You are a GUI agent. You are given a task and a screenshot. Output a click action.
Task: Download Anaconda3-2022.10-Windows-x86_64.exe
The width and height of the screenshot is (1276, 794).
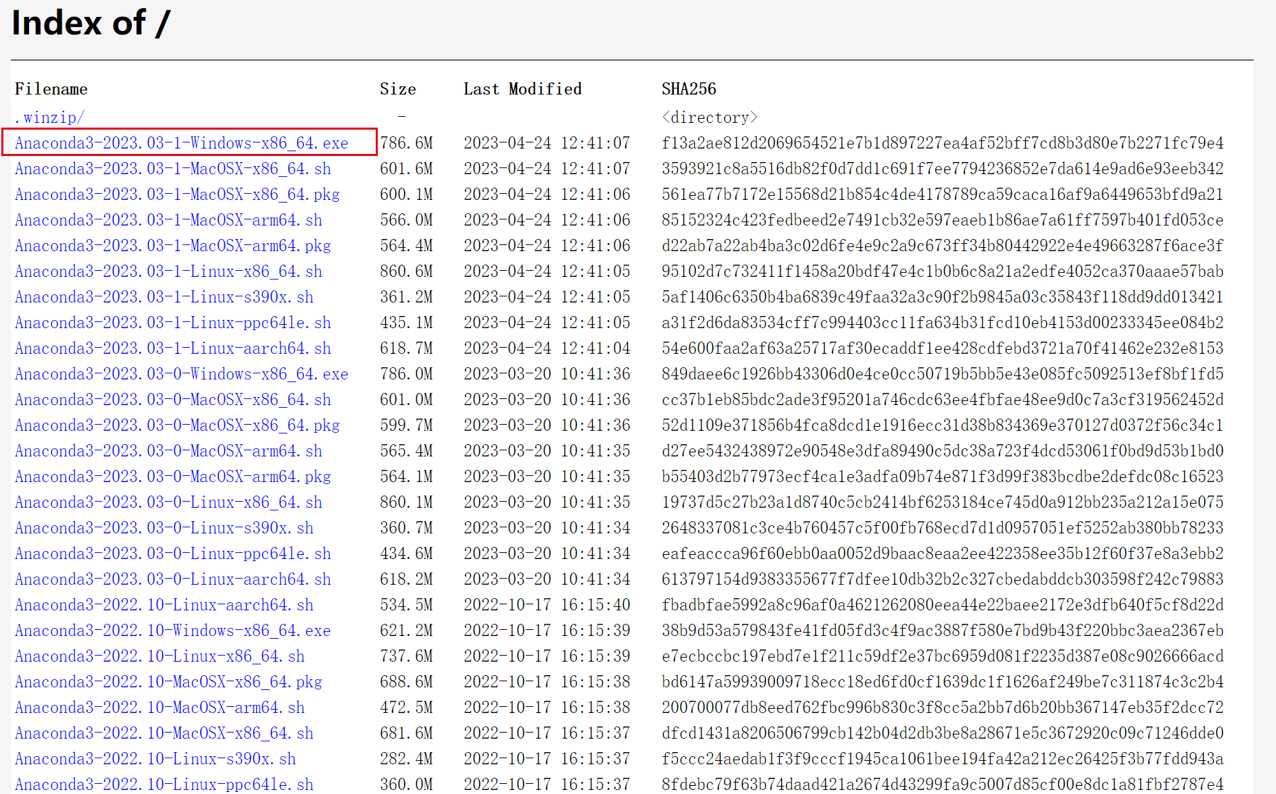[x=173, y=631]
